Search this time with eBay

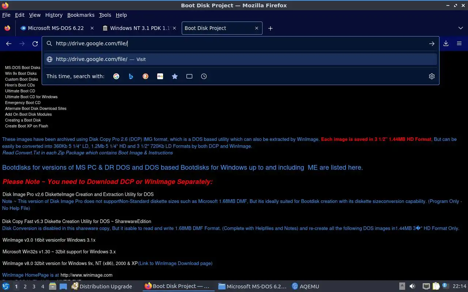160,76
